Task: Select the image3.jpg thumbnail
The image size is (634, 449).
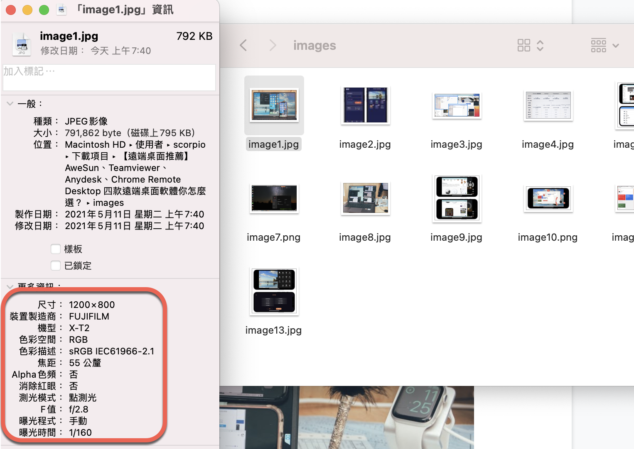Action: point(457,105)
